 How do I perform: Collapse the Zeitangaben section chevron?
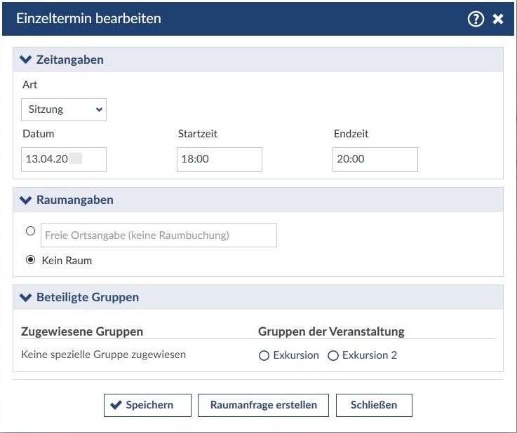(27, 60)
